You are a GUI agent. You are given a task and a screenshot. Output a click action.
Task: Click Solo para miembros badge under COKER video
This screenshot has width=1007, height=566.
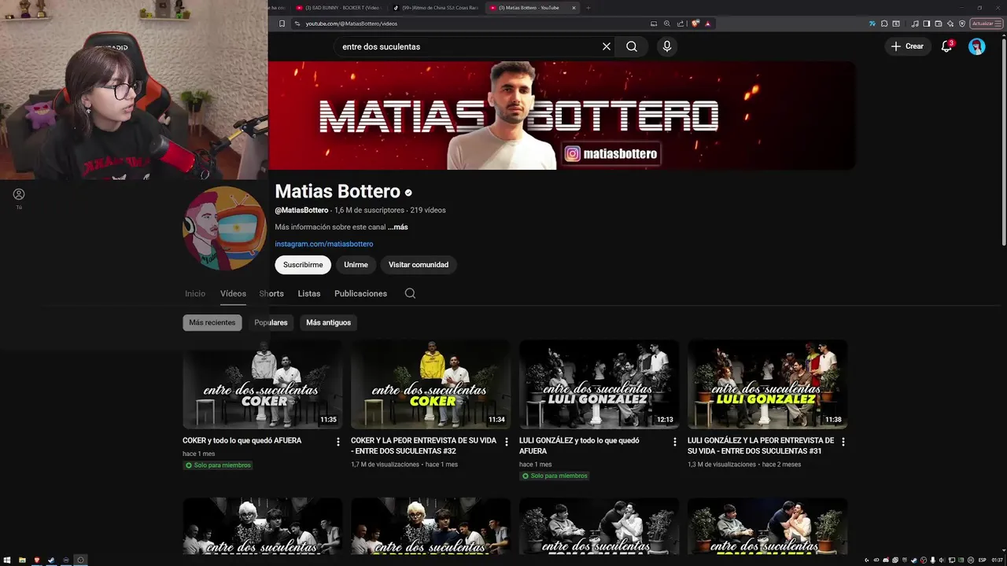click(x=218, y=465)
